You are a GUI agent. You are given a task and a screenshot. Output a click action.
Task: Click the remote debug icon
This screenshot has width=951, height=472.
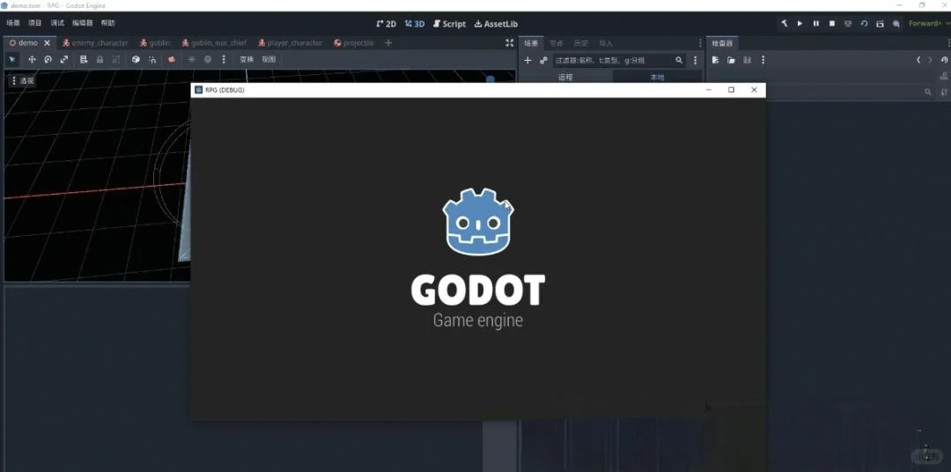coord(848,24)
